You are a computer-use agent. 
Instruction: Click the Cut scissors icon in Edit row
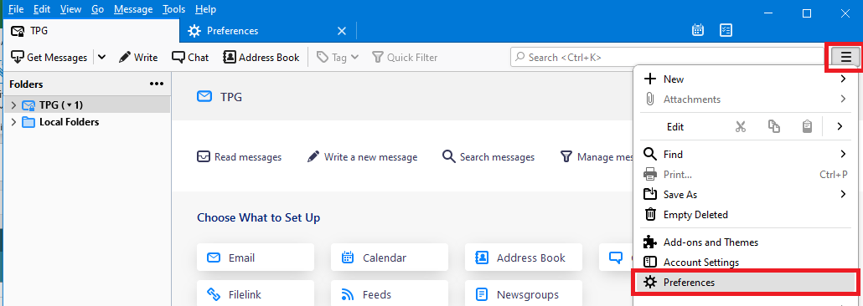(741, 127)
